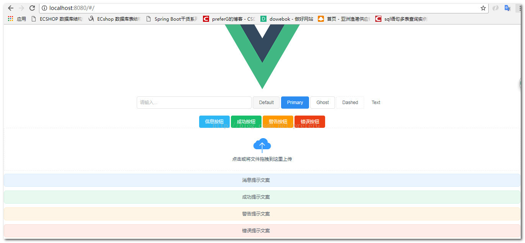Click the Dashed button
Screen dimensions: 525x243
pyautogui.click(x=350, y=103)
